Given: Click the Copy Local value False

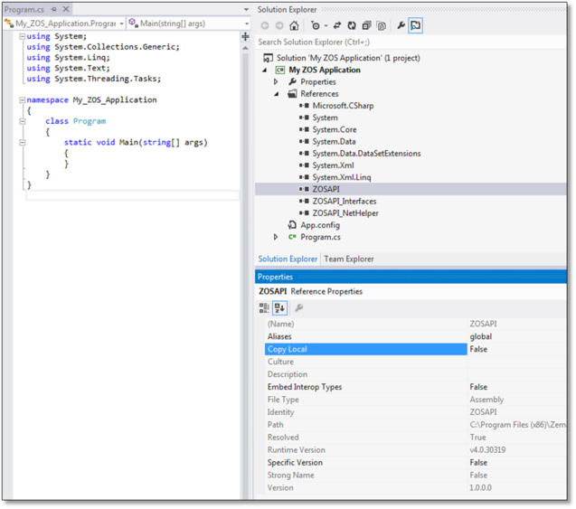Looking at the screenshot, I should 478,349.
